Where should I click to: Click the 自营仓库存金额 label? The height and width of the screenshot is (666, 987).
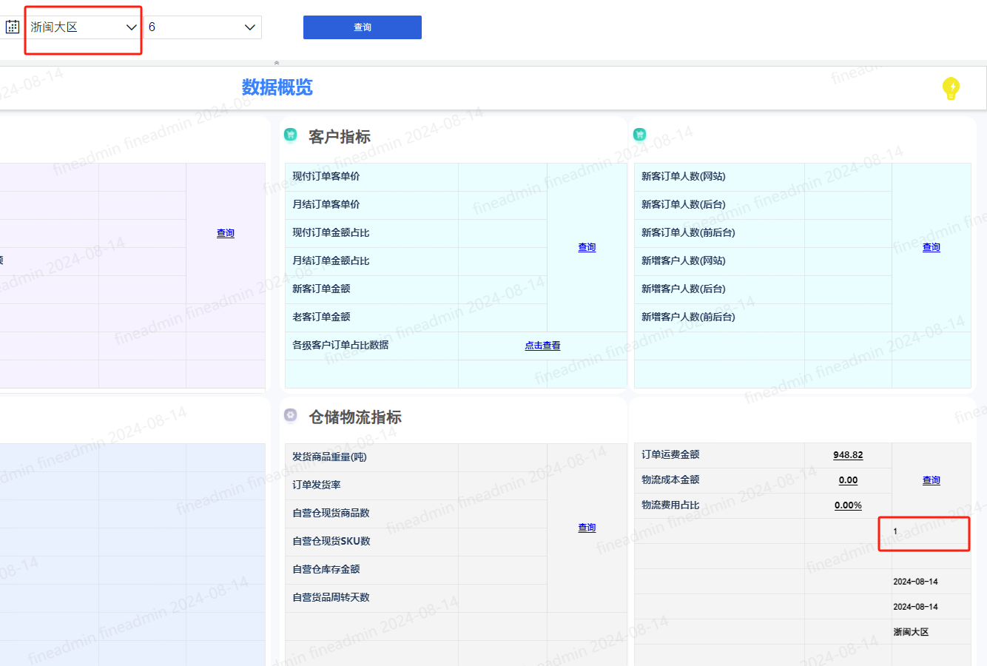326,569
